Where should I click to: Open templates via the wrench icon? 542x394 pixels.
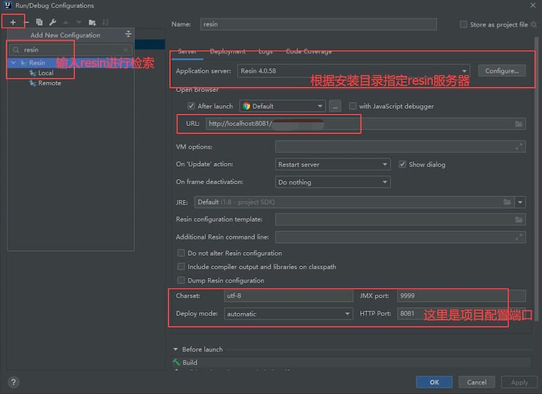(x=52, y=22)
